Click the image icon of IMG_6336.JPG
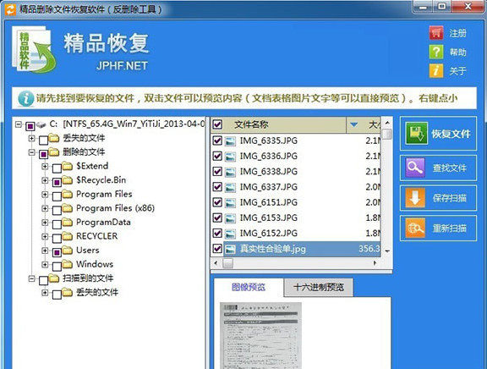The width and height of the screenshot is (487, 369). pos(230,157)
